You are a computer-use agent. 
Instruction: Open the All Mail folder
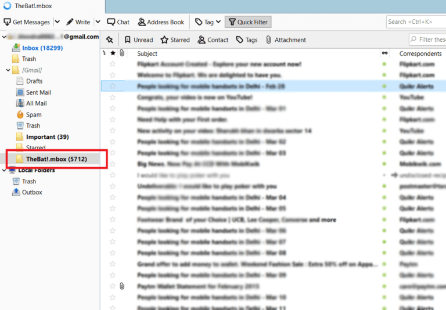pyautogui.click(x=37, y=103)
